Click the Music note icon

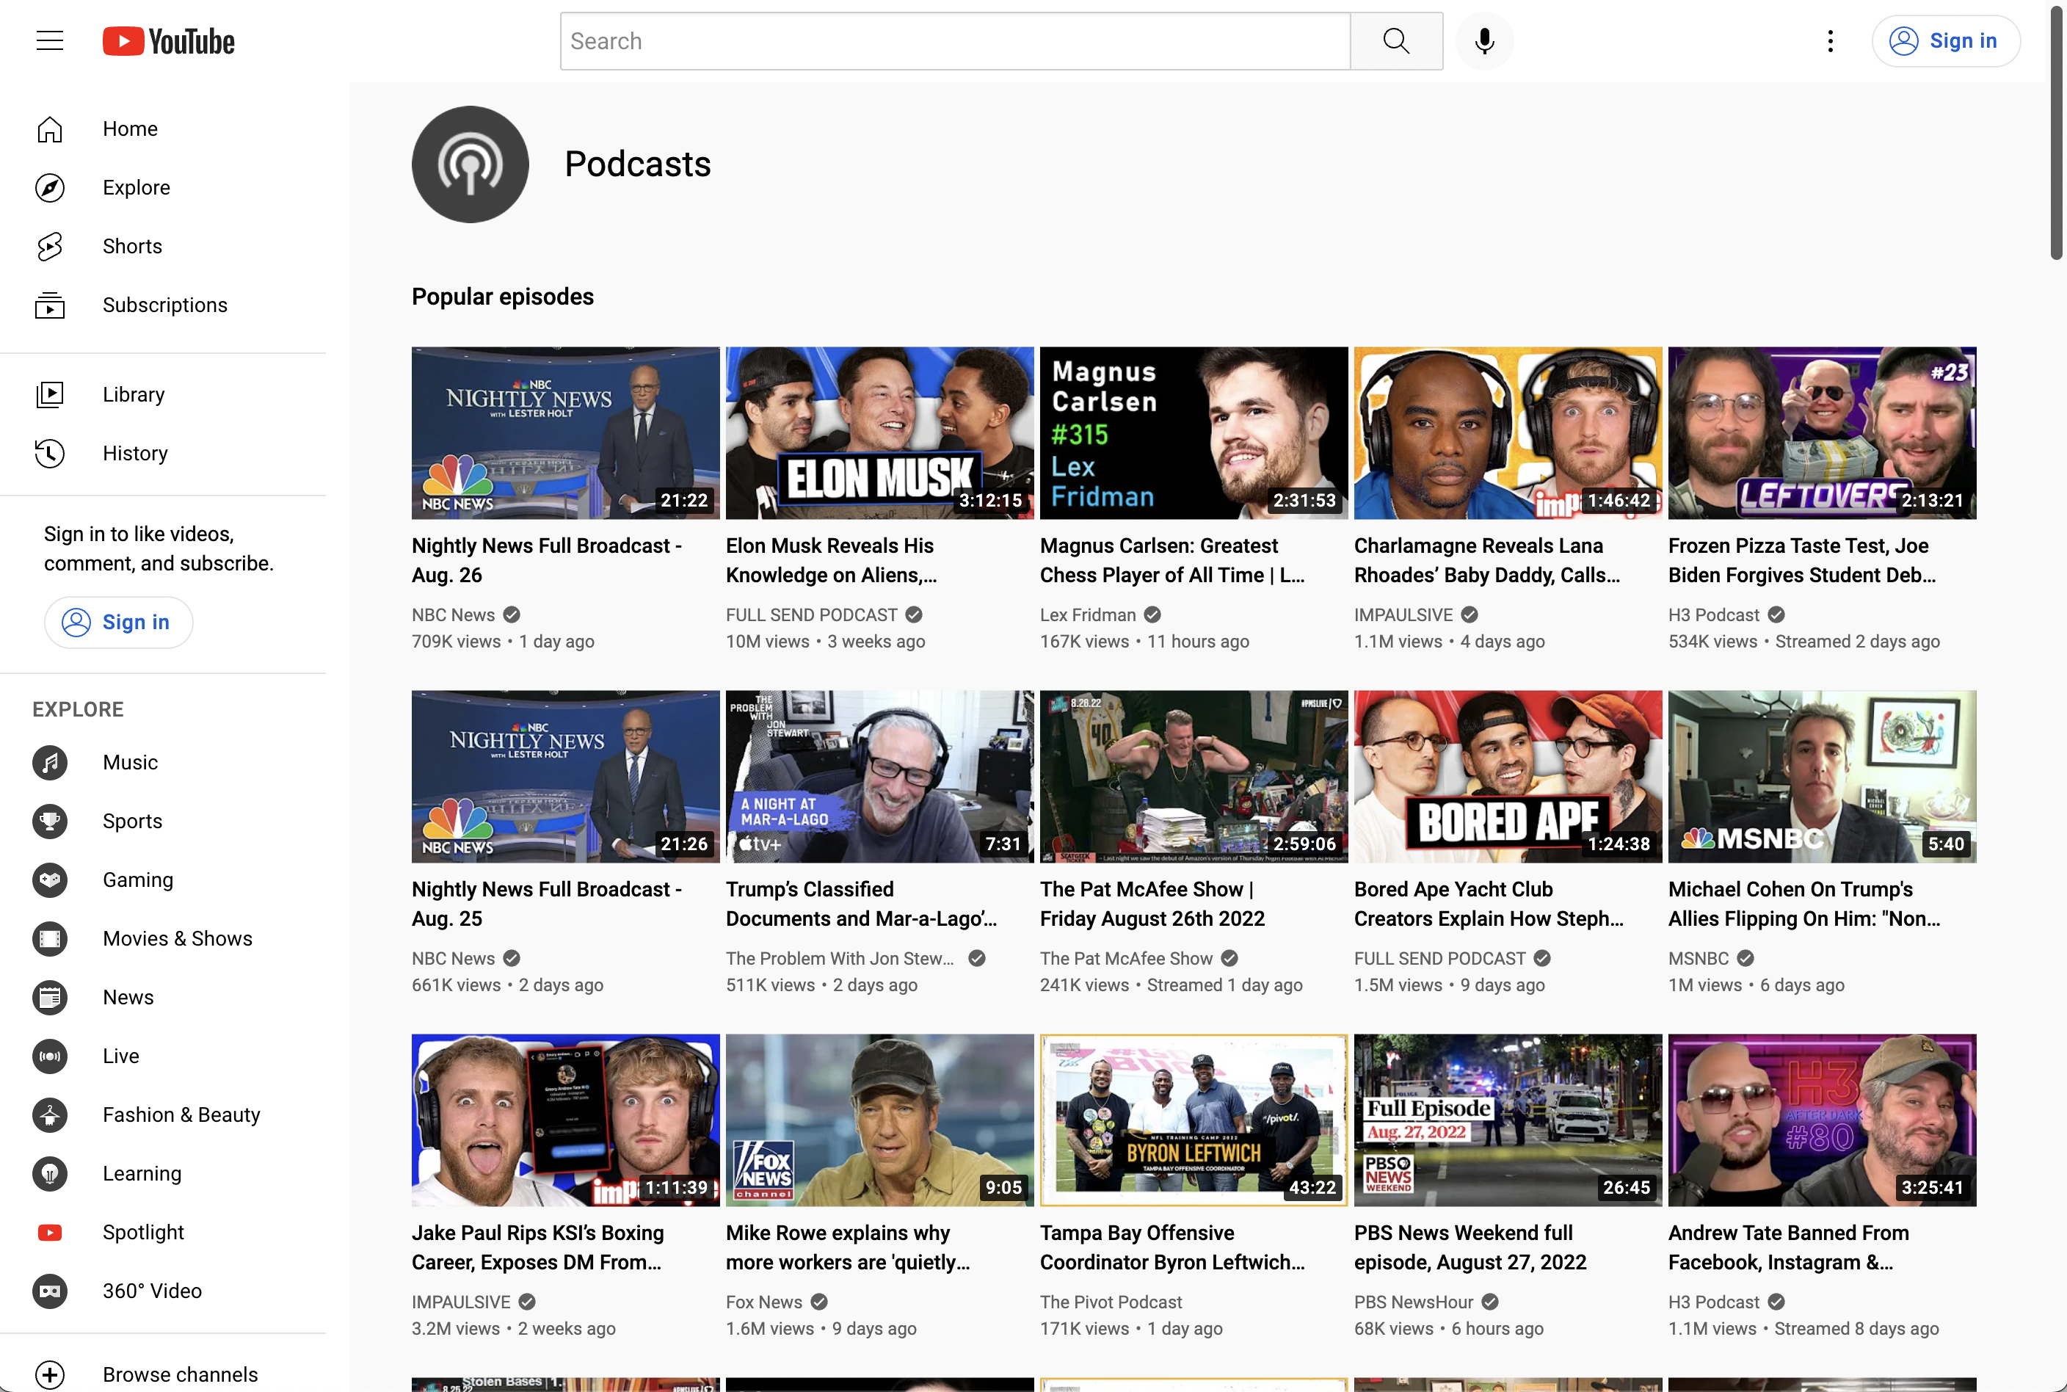[x=50, y=763]
